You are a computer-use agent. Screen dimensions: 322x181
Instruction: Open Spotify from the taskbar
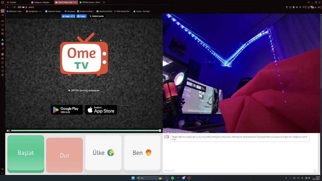172,178
